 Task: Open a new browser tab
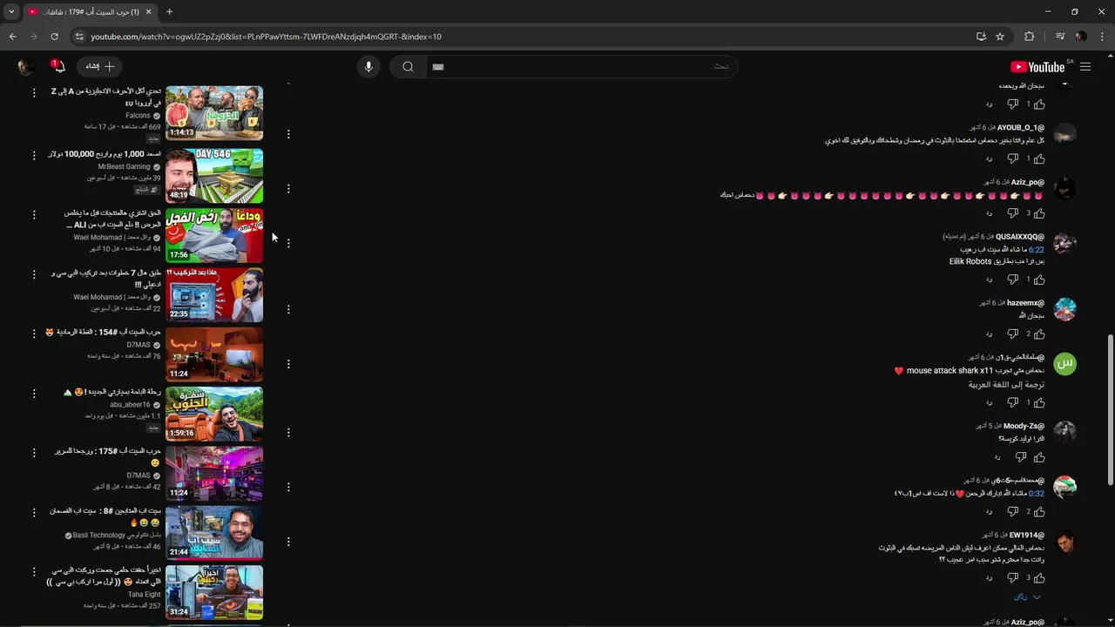coord(169,11)
